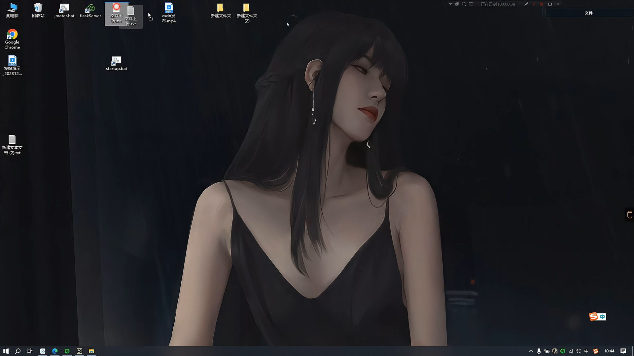Click the mouse-shaped widget at right edge

tap(629, 215)
